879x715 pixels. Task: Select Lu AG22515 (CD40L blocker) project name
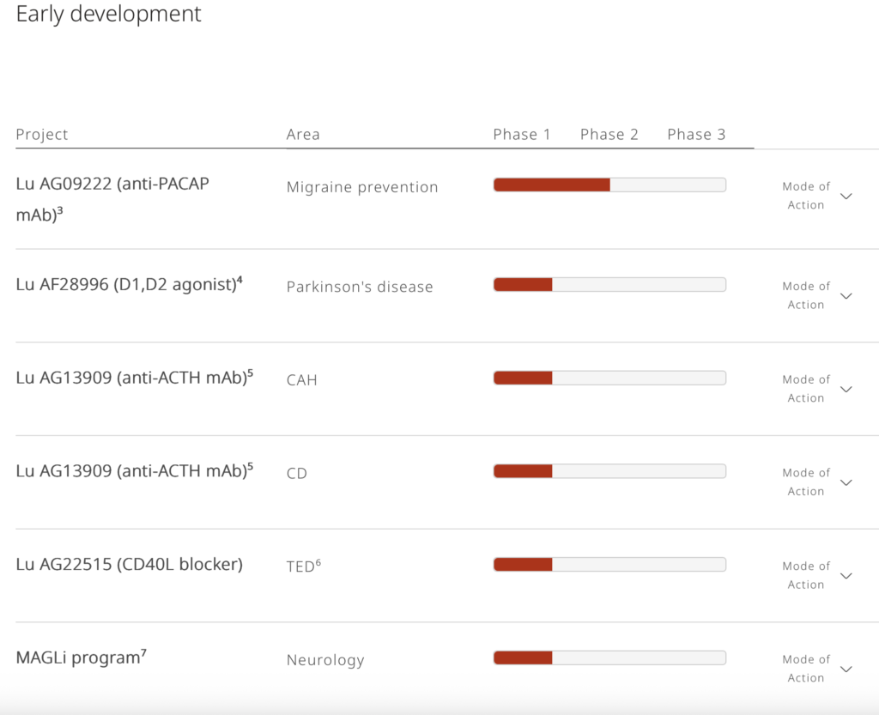tap(129, 564)
